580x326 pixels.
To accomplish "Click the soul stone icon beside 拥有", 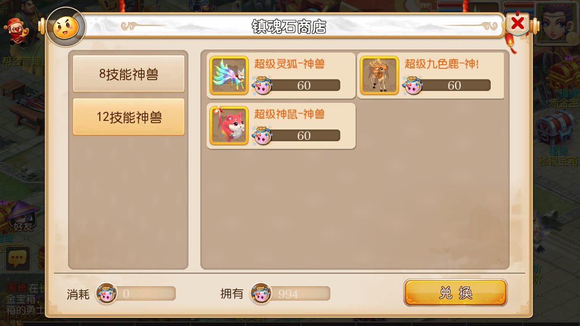I will 261,293.
